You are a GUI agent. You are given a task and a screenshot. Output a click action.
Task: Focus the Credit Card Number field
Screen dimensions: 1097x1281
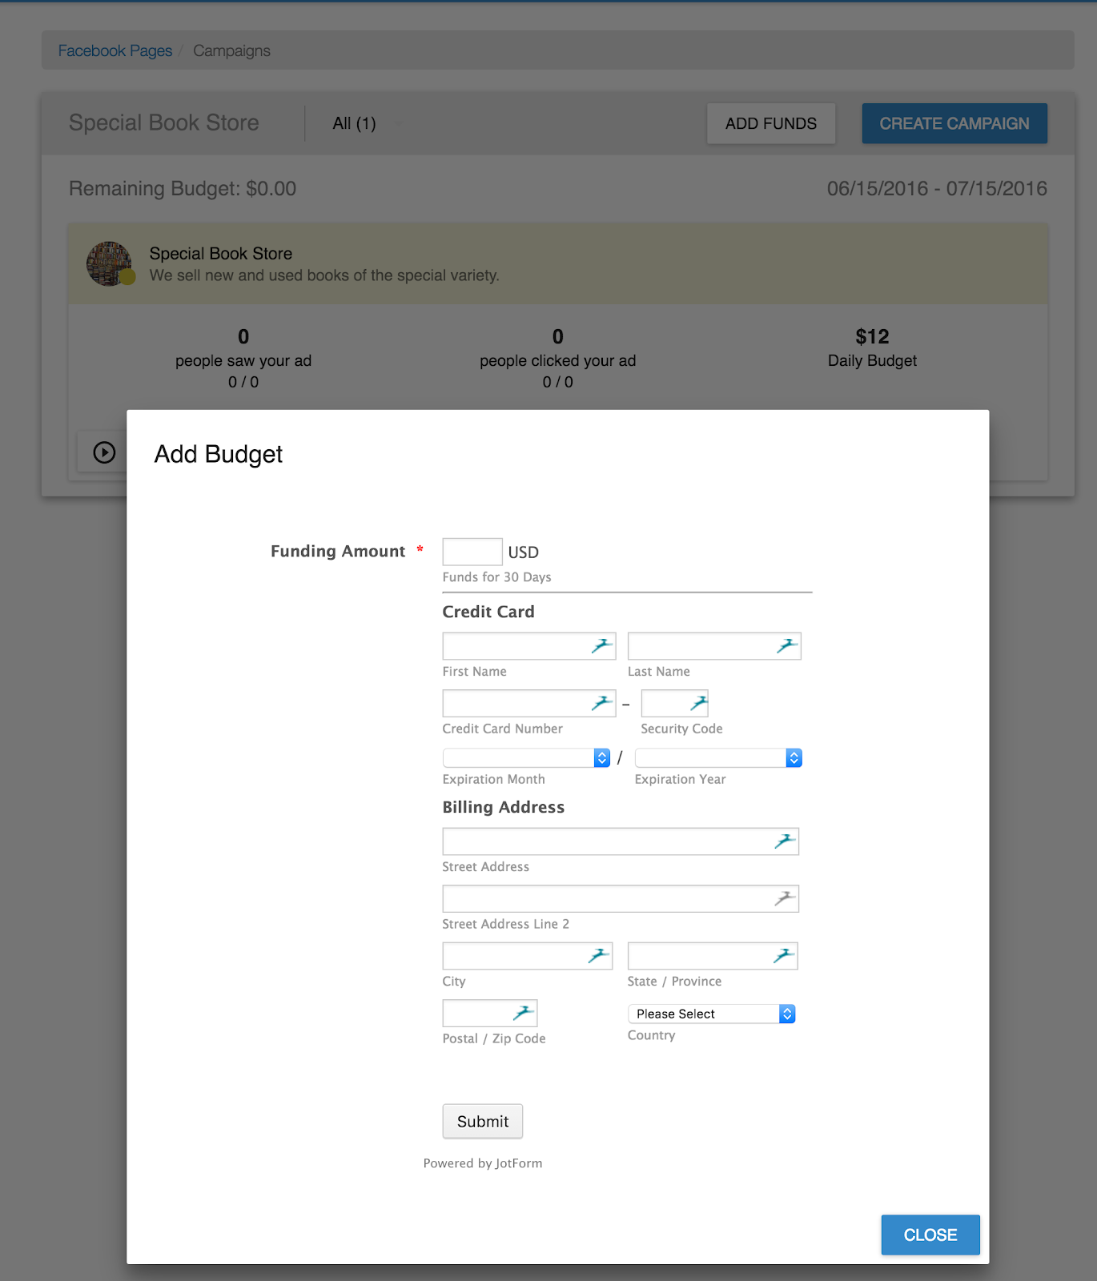[529, 703]
